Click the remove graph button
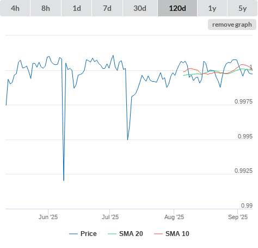 pyautogui.click(x=232, y=25)
